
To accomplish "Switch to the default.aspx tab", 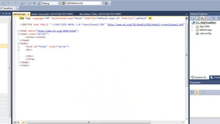I will 19,14.
